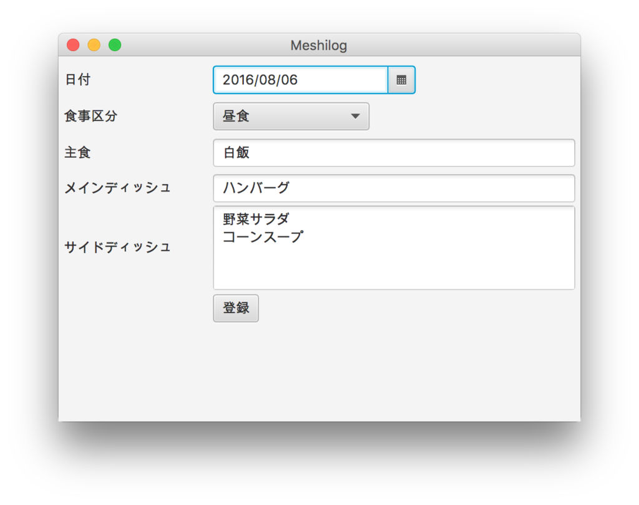
Task: Click the 日付 label
Action: pyautogui.click(x=78, y=79)
